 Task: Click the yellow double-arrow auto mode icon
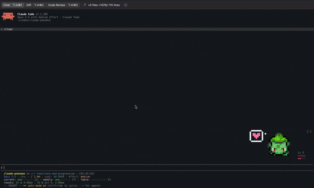coord(25,185)
